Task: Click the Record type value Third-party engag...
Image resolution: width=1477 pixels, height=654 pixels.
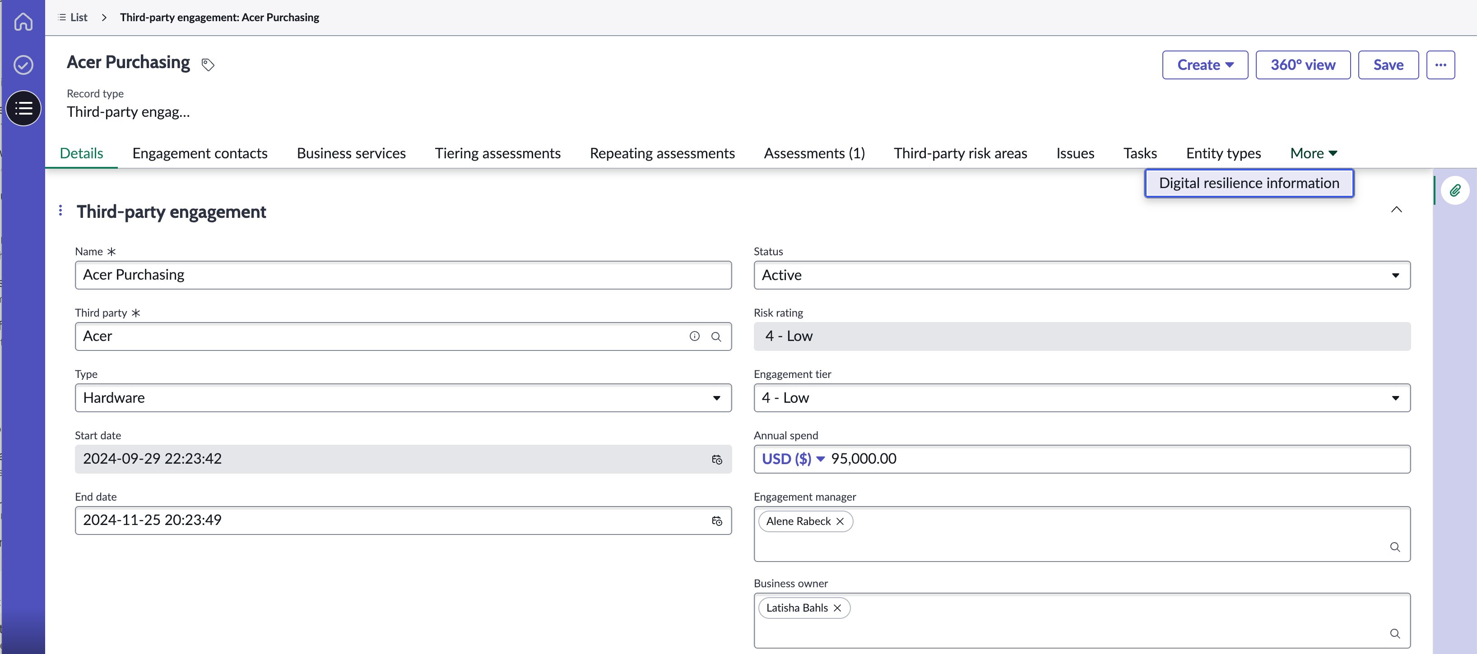Action: pos(128,112)
